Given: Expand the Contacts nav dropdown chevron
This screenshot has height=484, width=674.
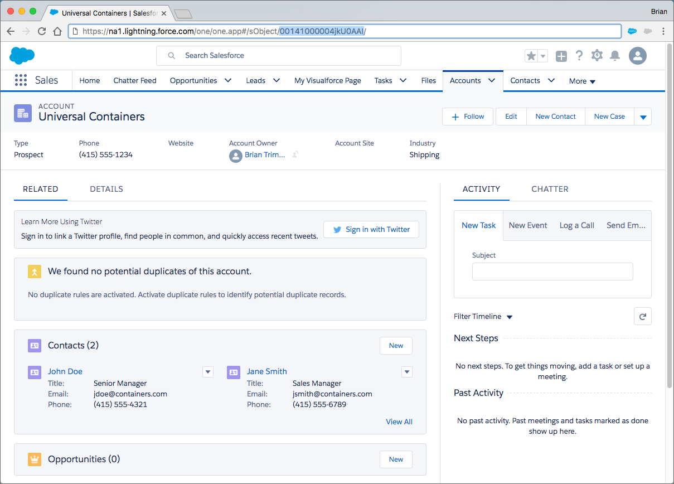Looking at the screenshot, I should click(551, 80).
